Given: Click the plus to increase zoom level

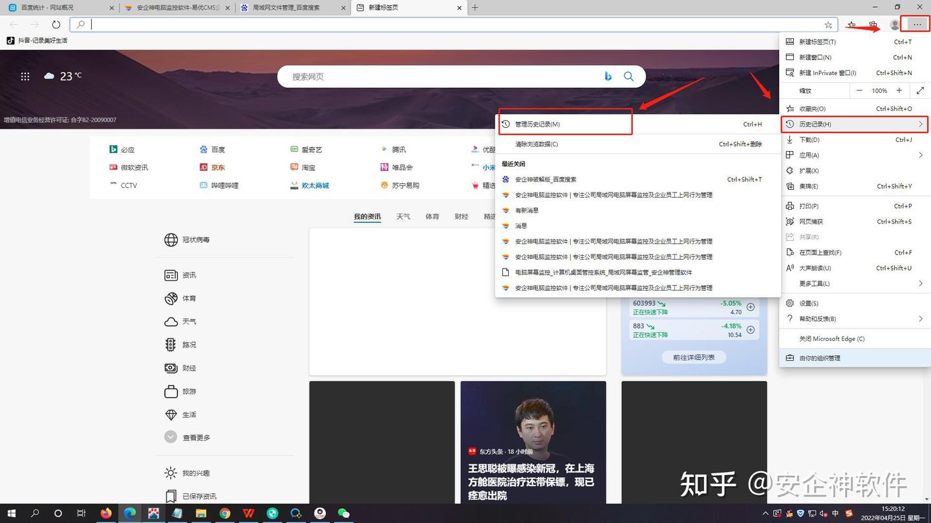Looking at the screenshot, I should [x=899, y=90].
